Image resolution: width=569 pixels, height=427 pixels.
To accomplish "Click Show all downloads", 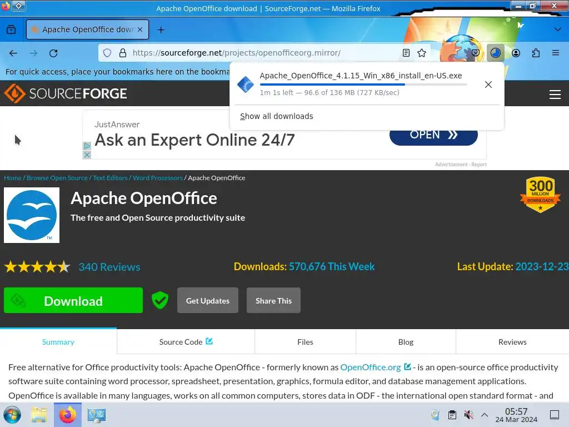I will pyautogui.click(x=277, y=116).
